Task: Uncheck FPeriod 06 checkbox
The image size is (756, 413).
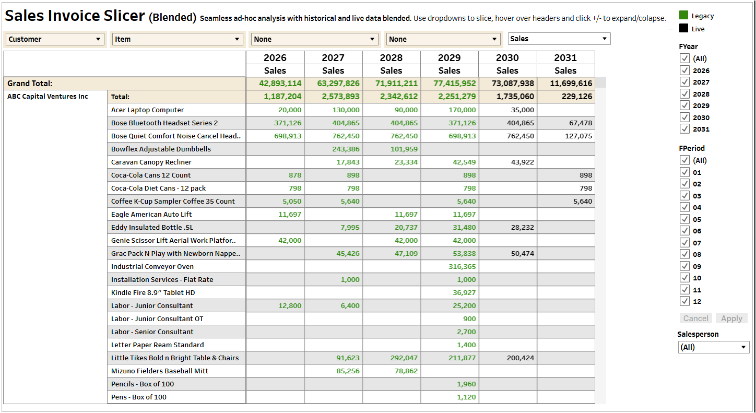Action: [685, 231]
